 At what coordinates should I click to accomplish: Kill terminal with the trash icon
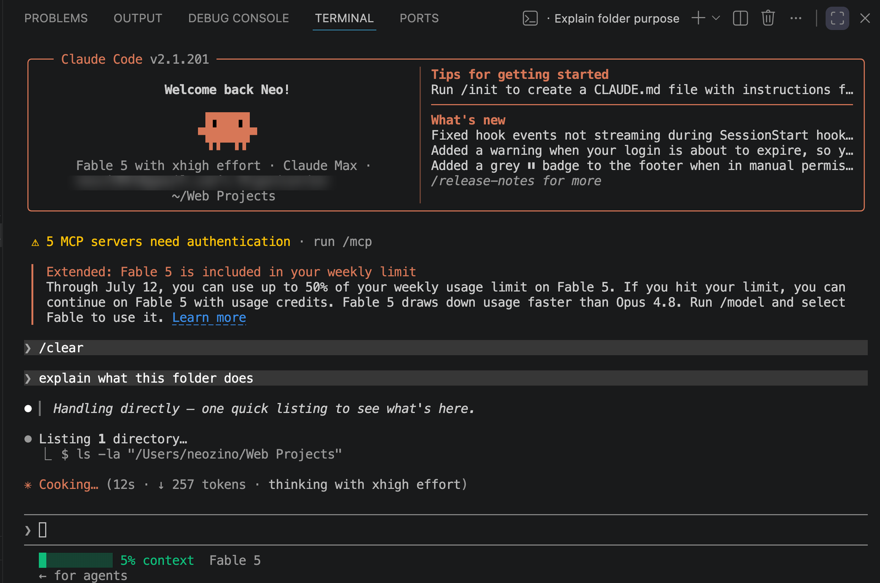(768, 18)
